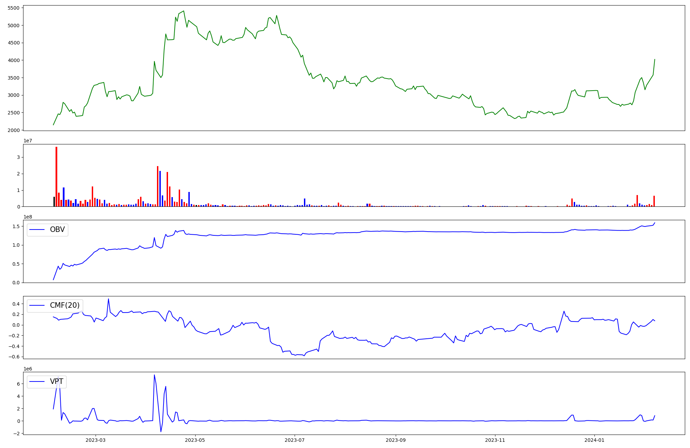Select the 2023-05 date axis label
The height and width of the screenshot is (448, 690).
pos(195,440)
